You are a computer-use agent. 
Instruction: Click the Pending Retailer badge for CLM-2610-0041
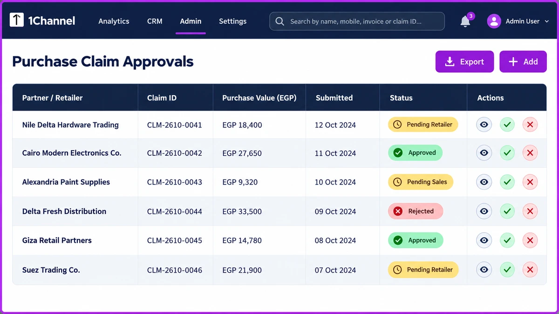point(423,125)
